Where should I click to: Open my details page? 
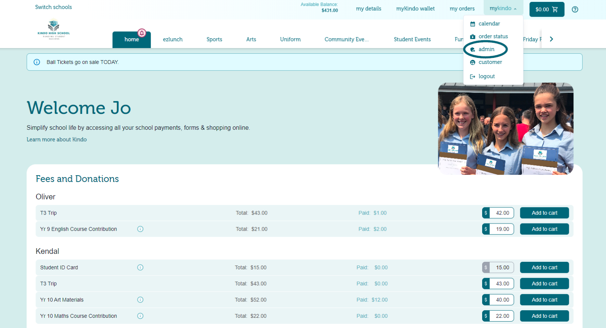(x=369, y=9)
